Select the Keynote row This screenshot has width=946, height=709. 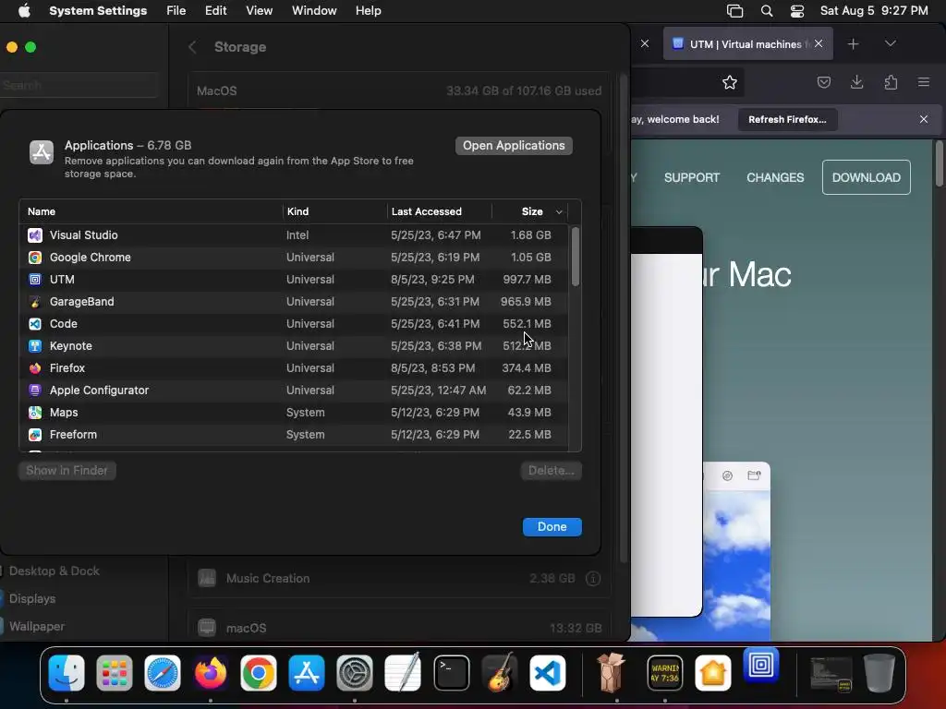(x=294, y=346)
